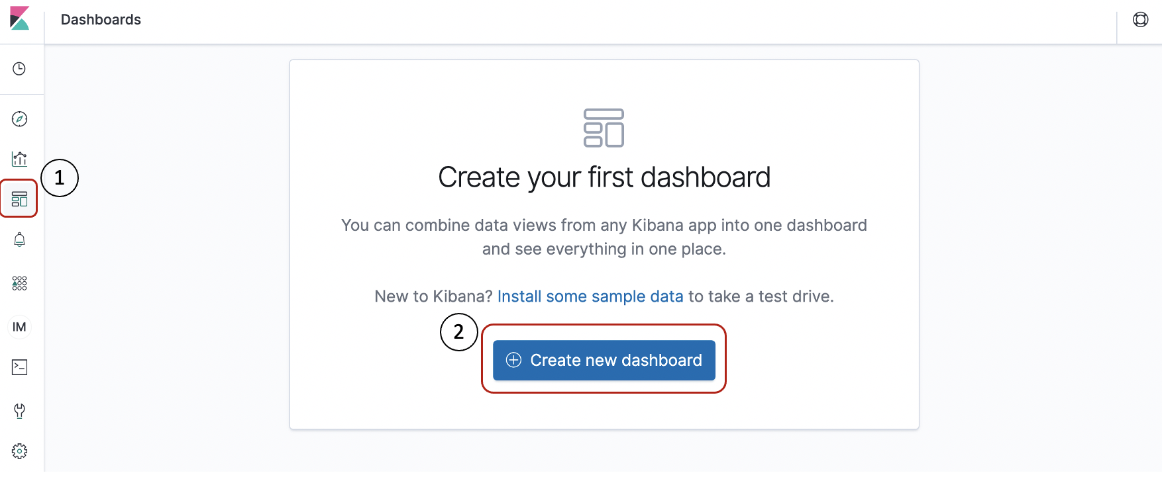Open the Kibana logo home
This screenshot has height=479, width=1162.
[x=20, y=19]
